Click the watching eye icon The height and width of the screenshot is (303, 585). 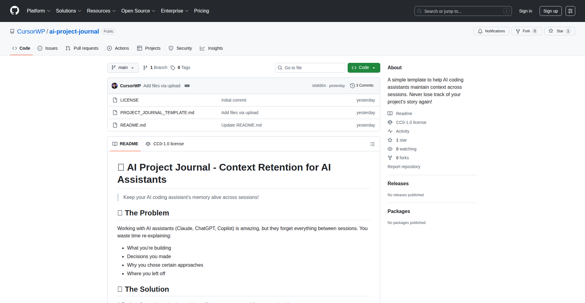[390, 149]
